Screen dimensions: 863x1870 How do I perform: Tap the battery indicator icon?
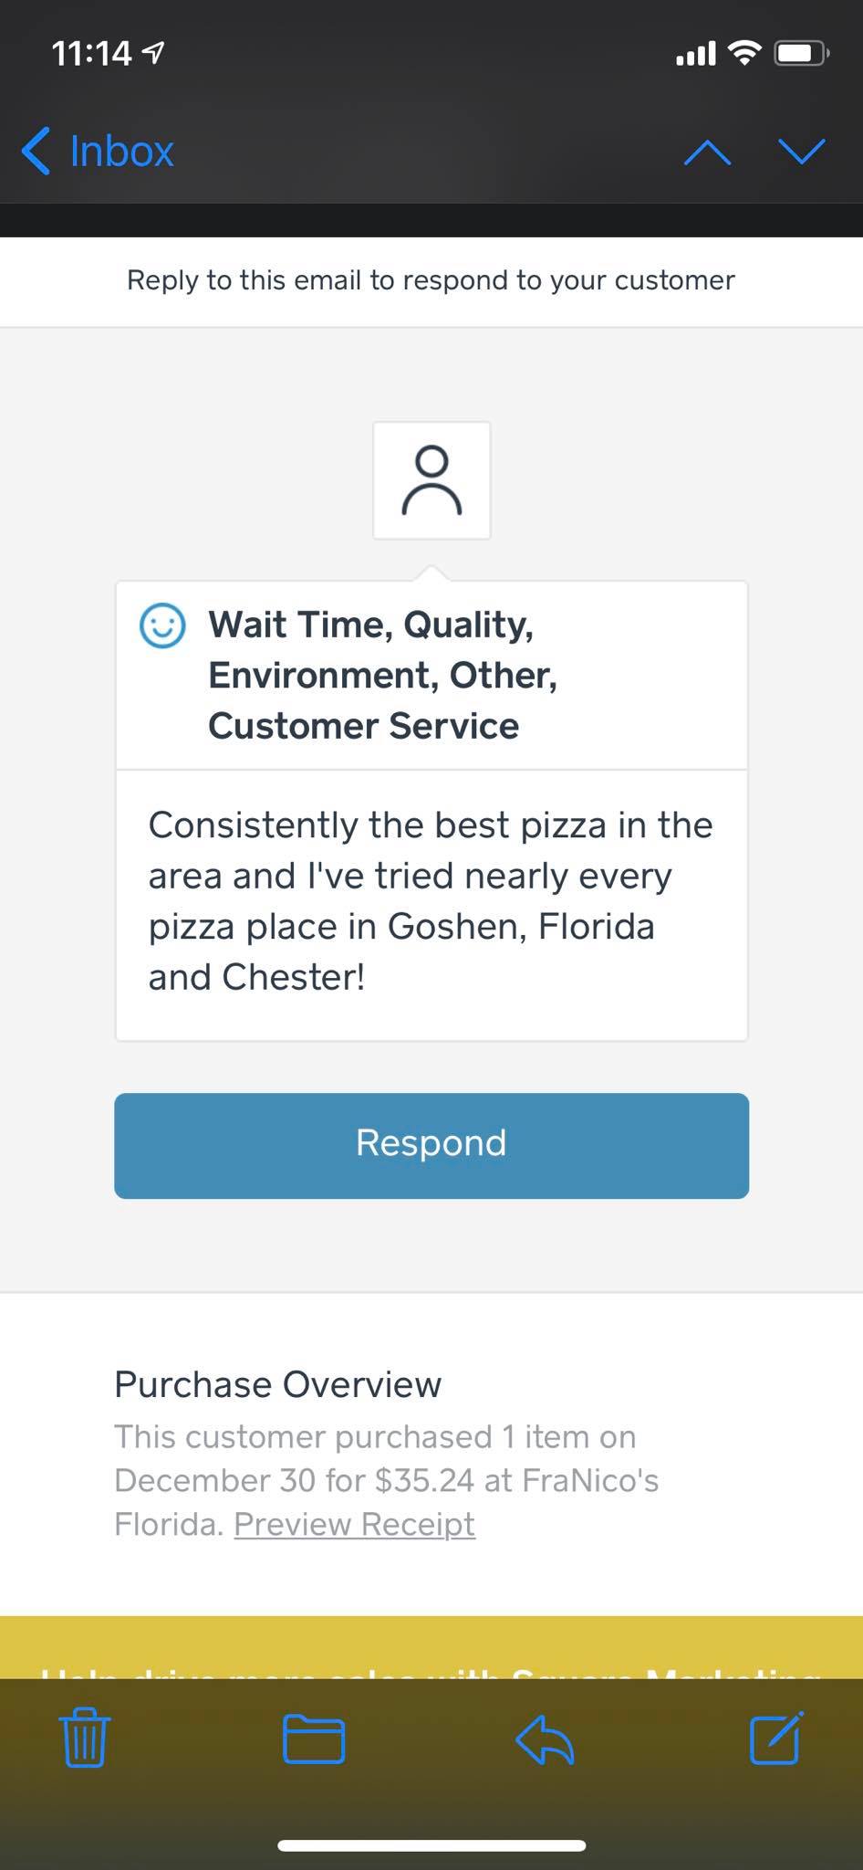tap(800, 53)
